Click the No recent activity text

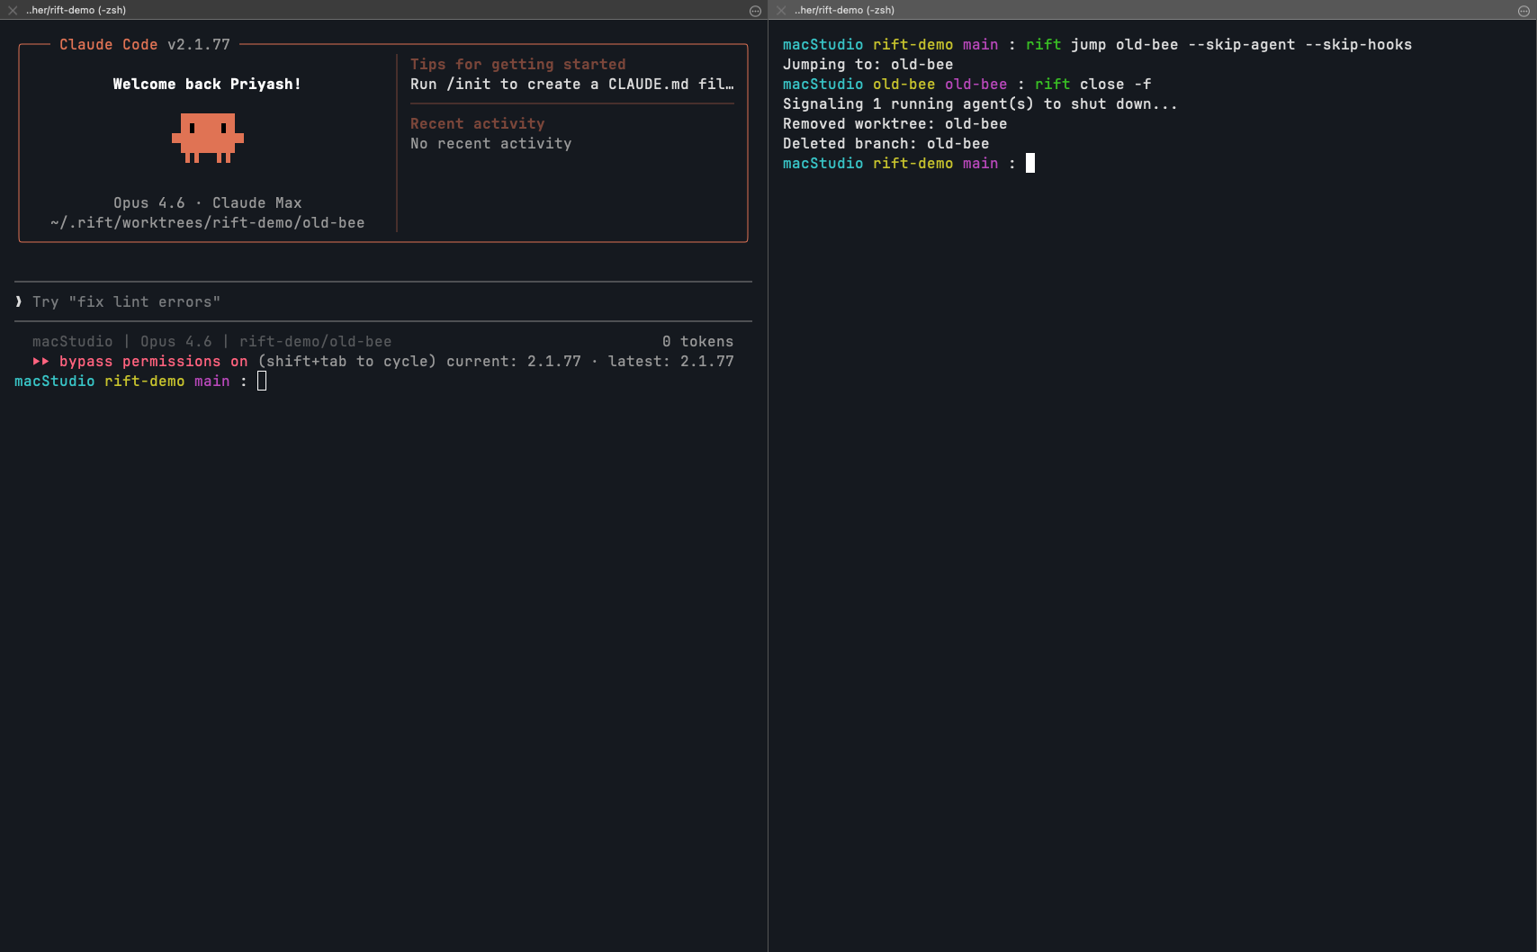coord(491,143)
